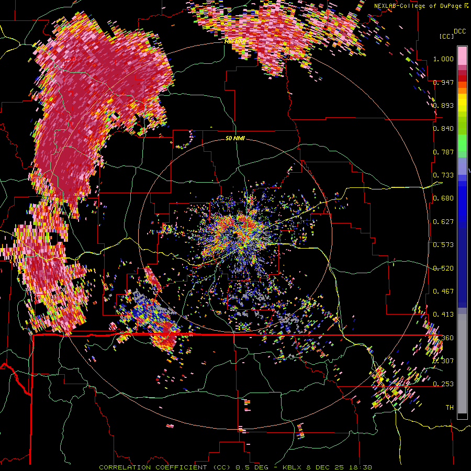Select the DCC product label
The height and width of the screenshot is (471, 471).
[459, 31]
